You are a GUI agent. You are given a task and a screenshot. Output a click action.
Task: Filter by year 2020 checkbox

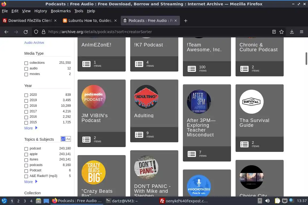pyautogui.click(x=26, y=95)
